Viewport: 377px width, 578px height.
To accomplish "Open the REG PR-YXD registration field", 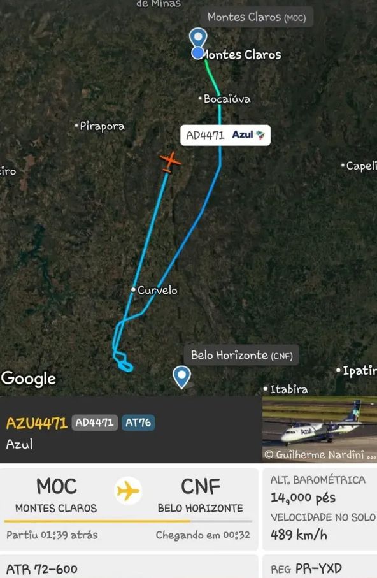I will [320, 568].
